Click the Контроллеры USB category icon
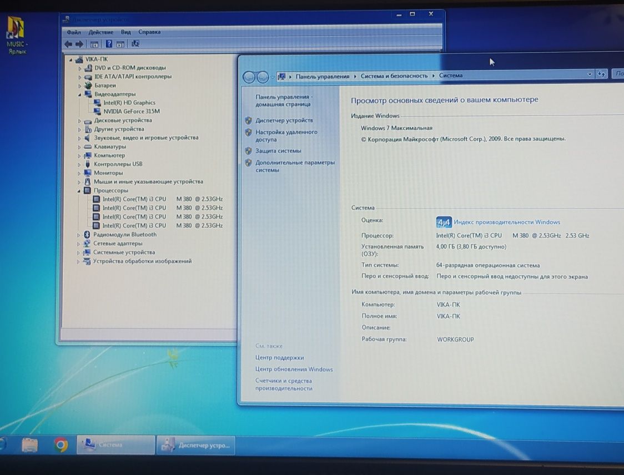 [88, 164]
